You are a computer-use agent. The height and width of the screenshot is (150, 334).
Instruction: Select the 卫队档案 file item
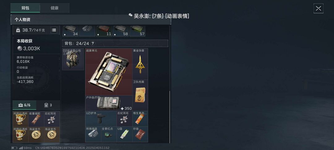tap(140, 95)
